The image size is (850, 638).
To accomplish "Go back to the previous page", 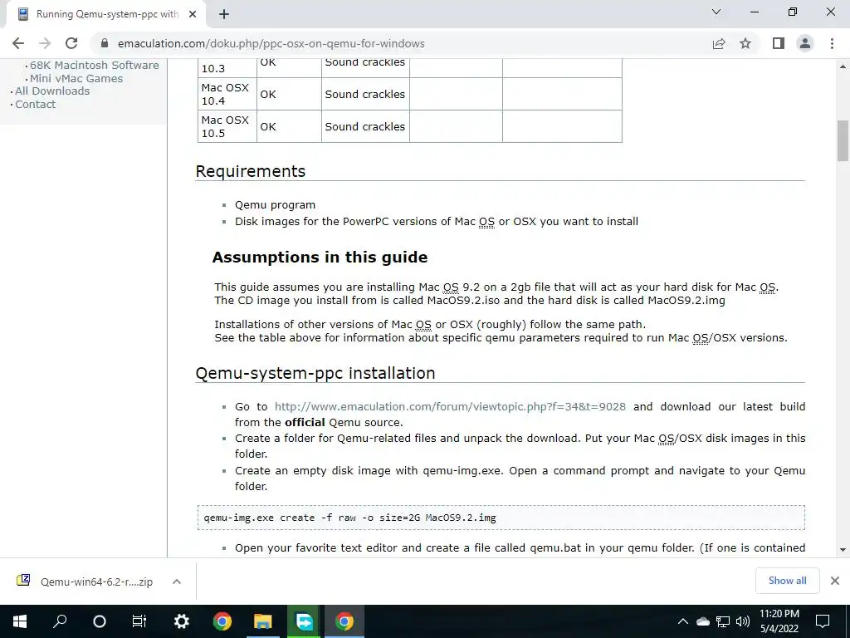I will (x=18, y=43).
